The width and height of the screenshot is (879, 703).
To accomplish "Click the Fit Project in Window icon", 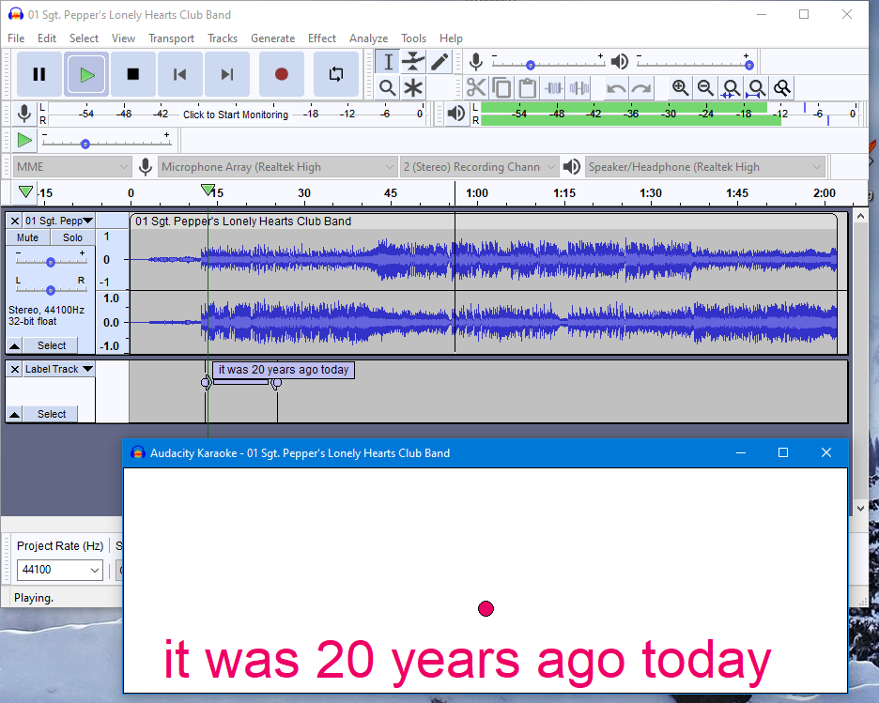I will pos(756,87).
